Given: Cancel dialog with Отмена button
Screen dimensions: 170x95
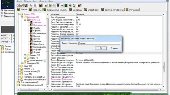Looking at the screenshot, I should [x=114, y=48].
